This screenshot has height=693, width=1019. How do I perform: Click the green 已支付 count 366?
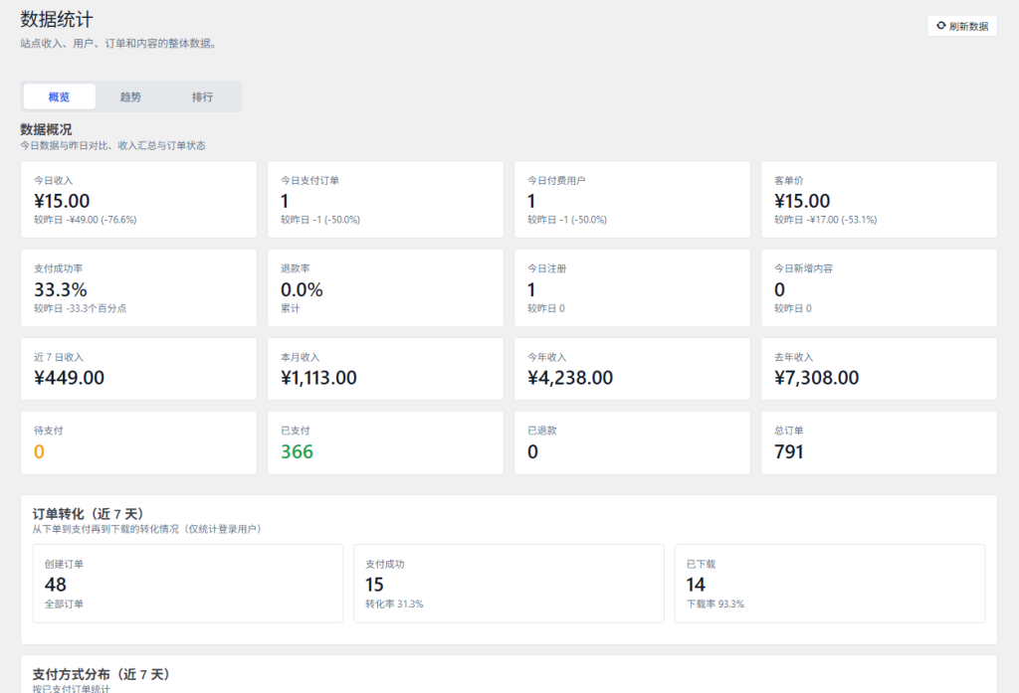pos(298,452)
